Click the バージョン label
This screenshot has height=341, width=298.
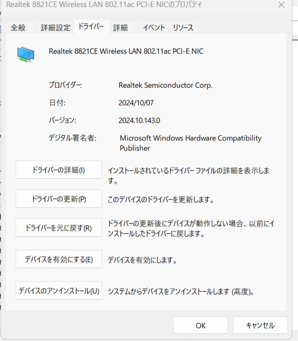pyautogui.click(x=62, y=120)
